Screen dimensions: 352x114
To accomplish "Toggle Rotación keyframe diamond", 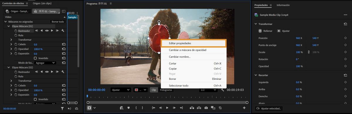I will 346,59.
